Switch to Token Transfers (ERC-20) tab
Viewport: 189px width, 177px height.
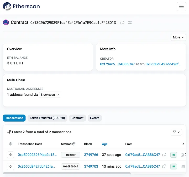[x=48, y=118]
